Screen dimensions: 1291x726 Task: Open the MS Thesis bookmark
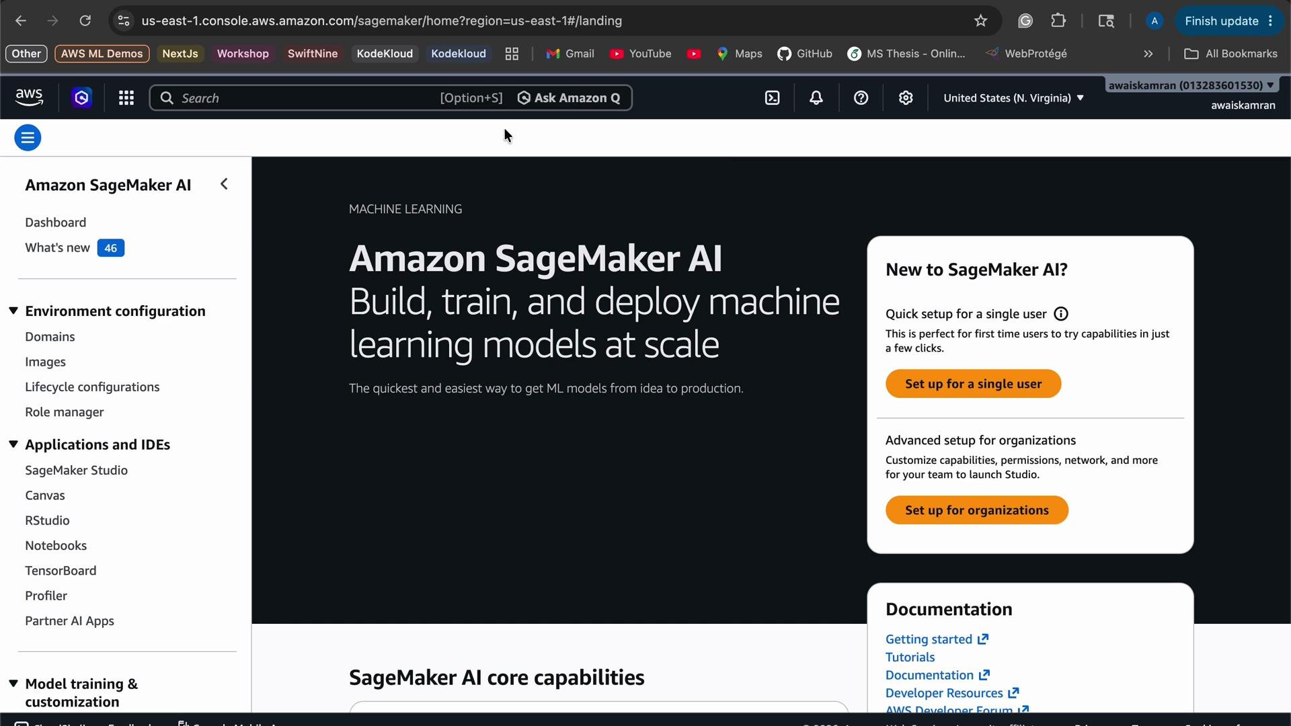pos(906,54)
